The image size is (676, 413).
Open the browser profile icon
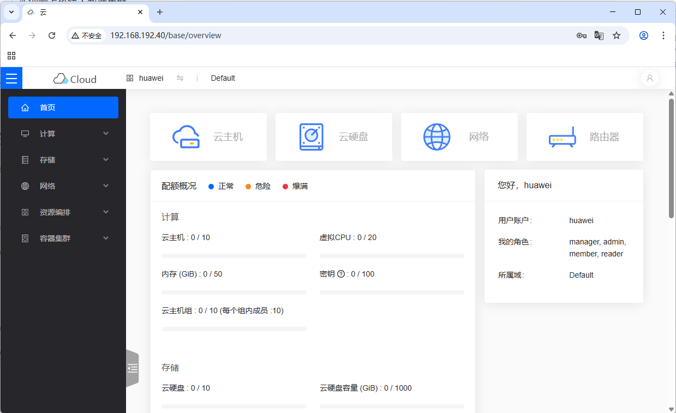pos(644,35)
